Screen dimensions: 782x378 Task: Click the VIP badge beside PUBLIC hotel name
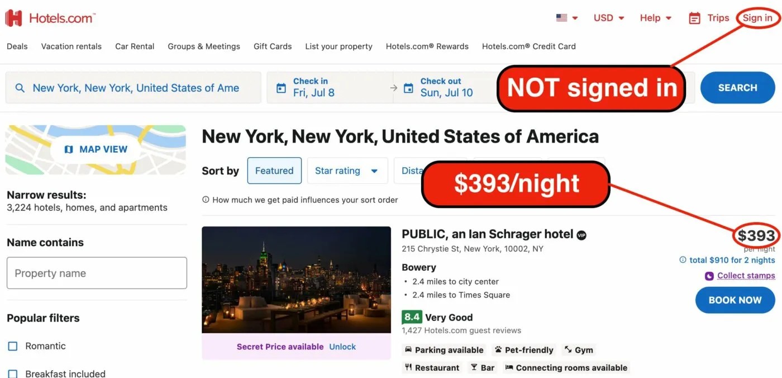click(581, 235)
